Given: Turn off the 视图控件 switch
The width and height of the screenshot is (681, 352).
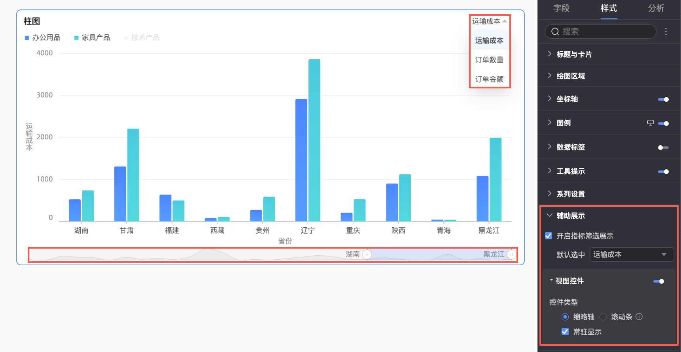Looking at the screenshot, I should coord(658,281).
